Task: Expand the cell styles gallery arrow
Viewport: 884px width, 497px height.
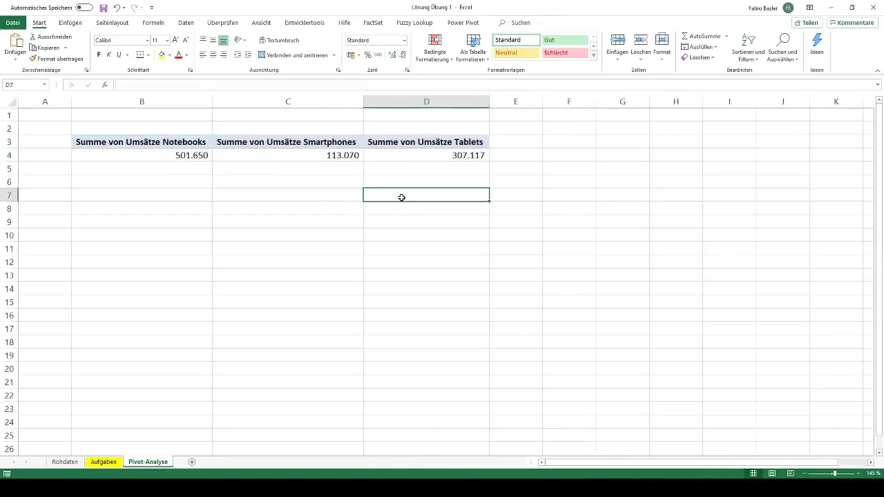Action: click(594, 55)
